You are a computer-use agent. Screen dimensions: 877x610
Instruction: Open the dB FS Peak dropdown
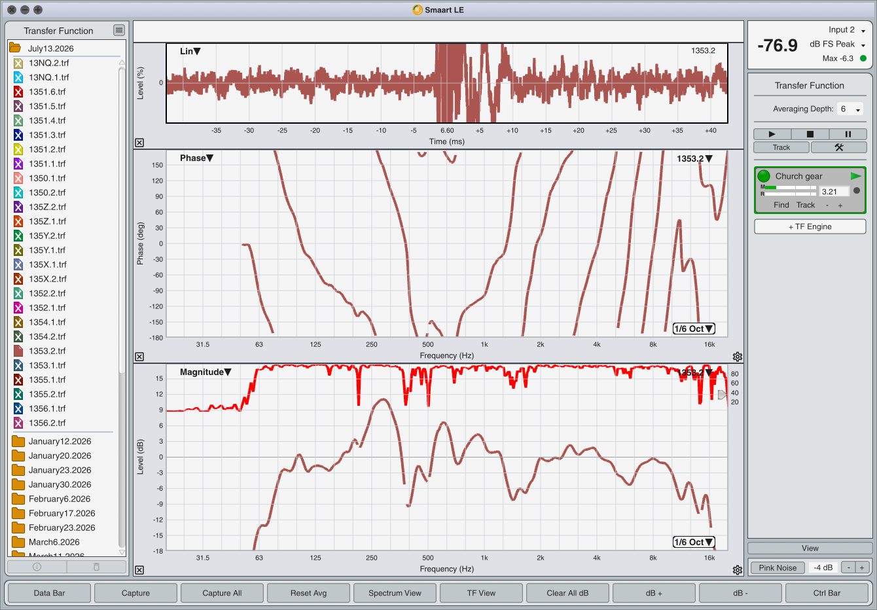[x=838, y=44]
